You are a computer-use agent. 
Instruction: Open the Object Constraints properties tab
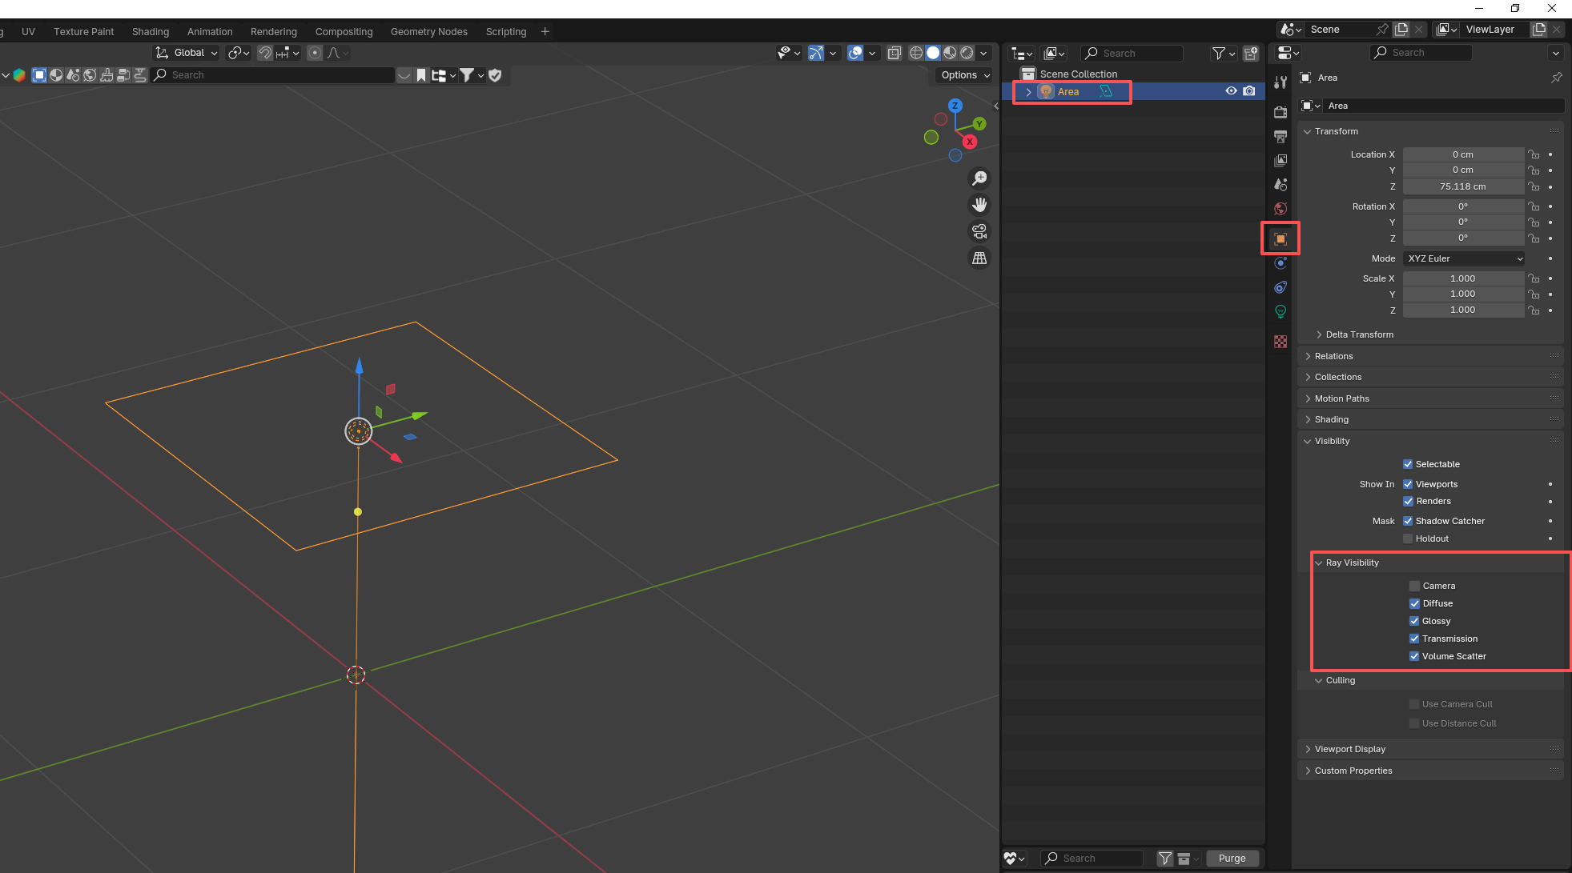(1281, 287)
